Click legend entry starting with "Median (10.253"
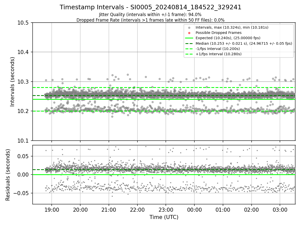Image resolution: width=301 pixels, height=226 pixels. pyautogui.click(x=244, y=43)
